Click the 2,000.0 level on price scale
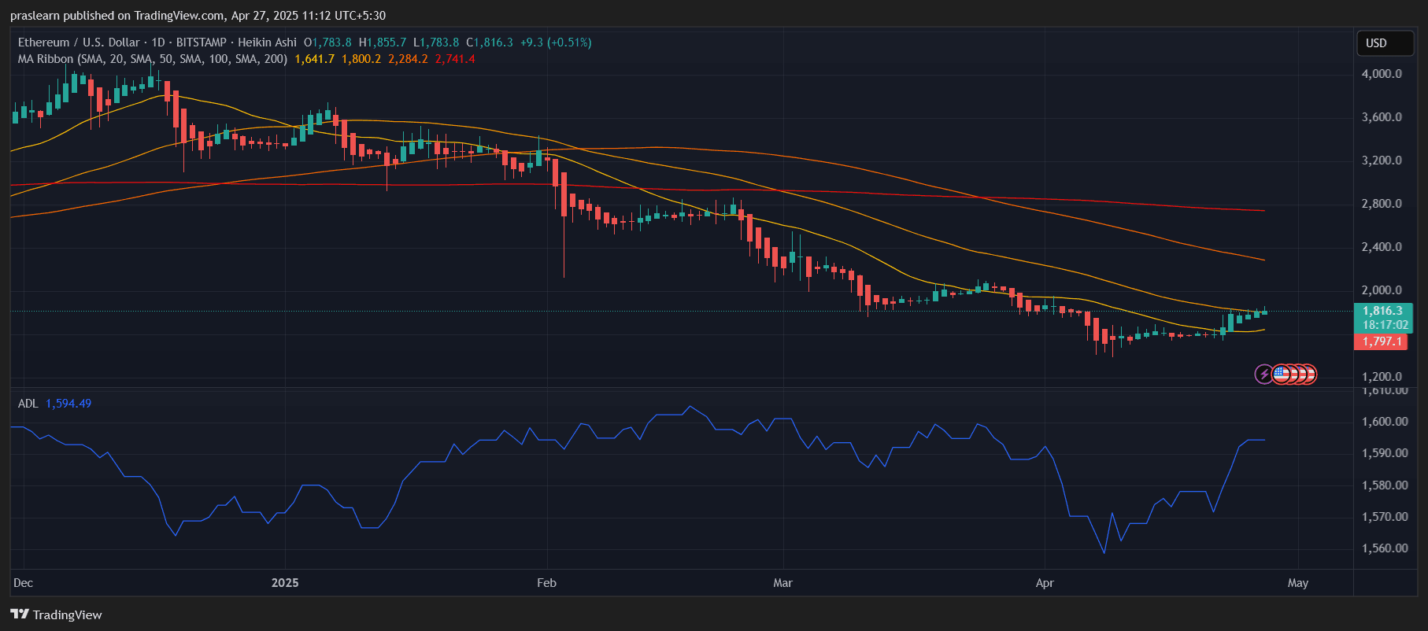This screenshot has width=1428, height=631. (1382, 290)
